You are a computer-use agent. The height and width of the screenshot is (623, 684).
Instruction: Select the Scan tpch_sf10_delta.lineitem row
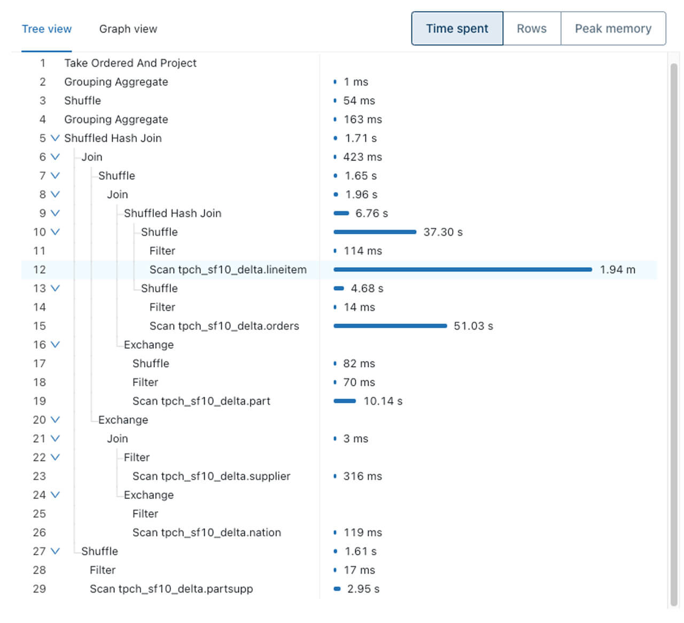point(228,270)
